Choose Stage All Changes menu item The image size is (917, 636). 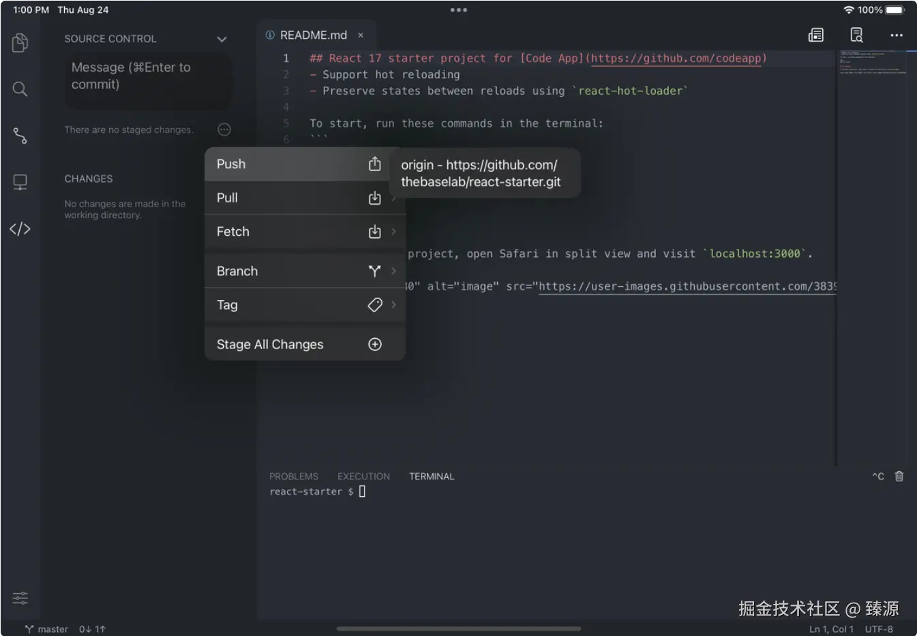coord(305,344)
